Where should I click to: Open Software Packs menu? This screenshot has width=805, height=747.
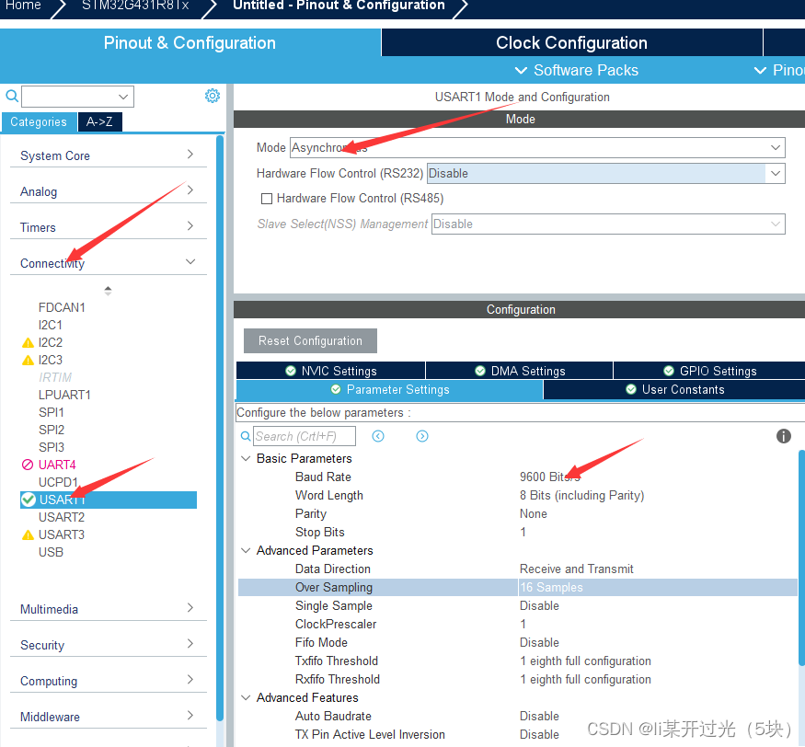coord(577,70)
